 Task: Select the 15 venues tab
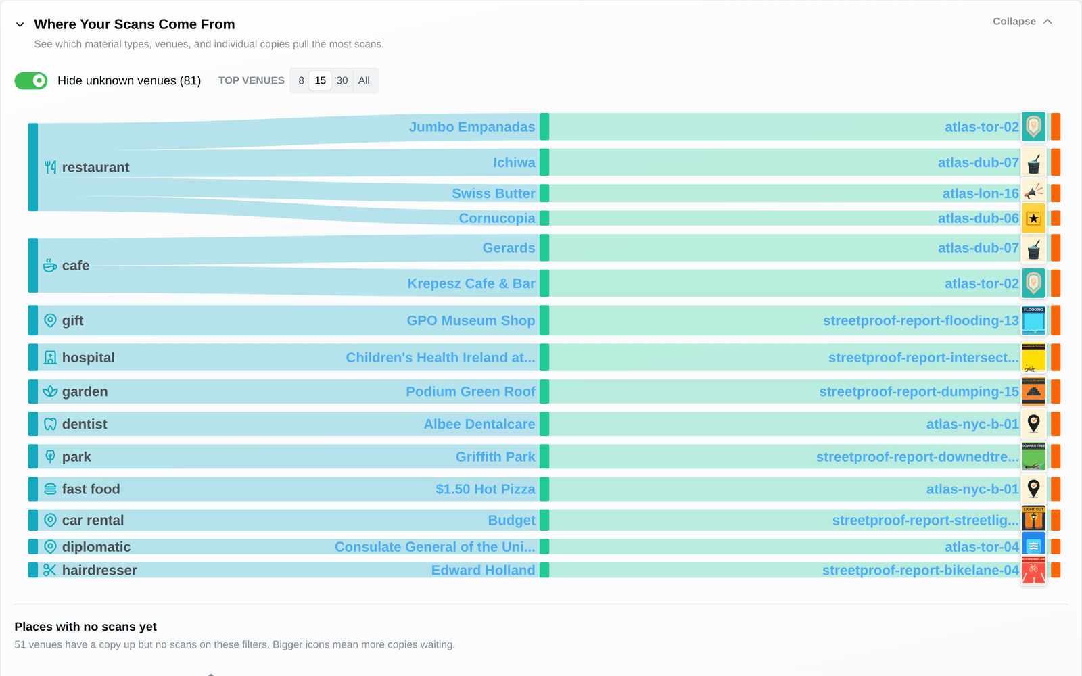321,80
